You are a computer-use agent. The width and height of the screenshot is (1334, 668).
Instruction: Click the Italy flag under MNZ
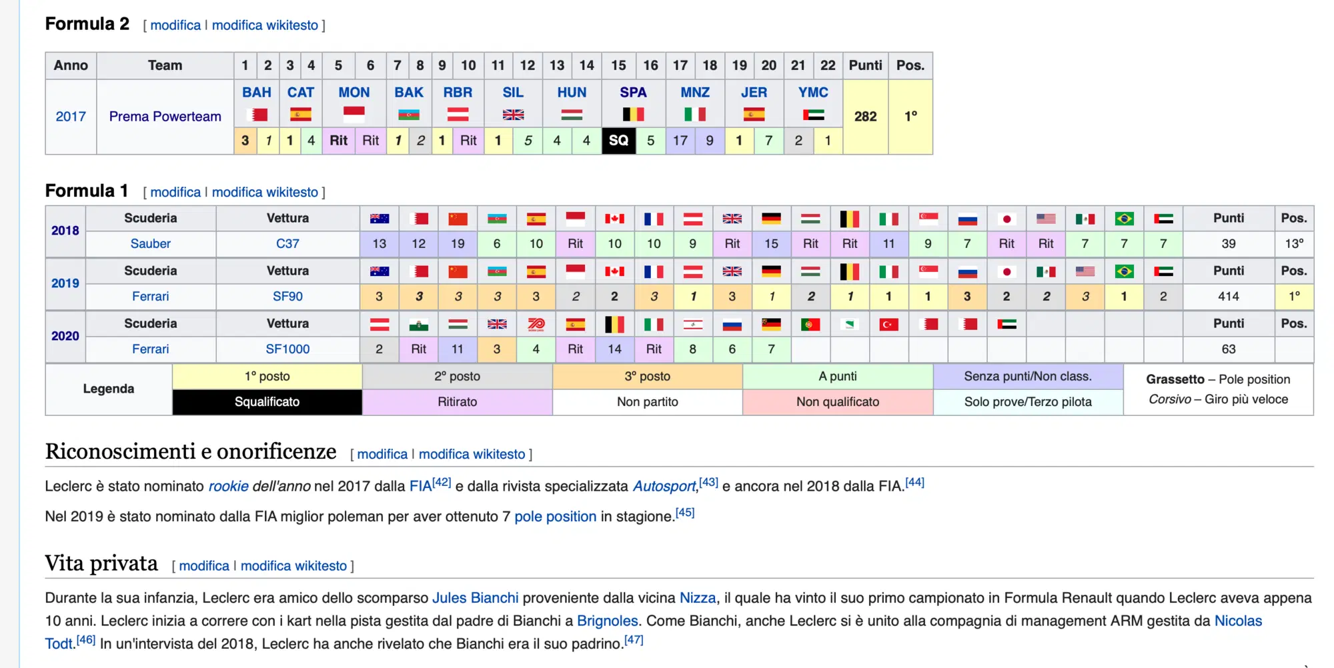[x=694, y=115]
